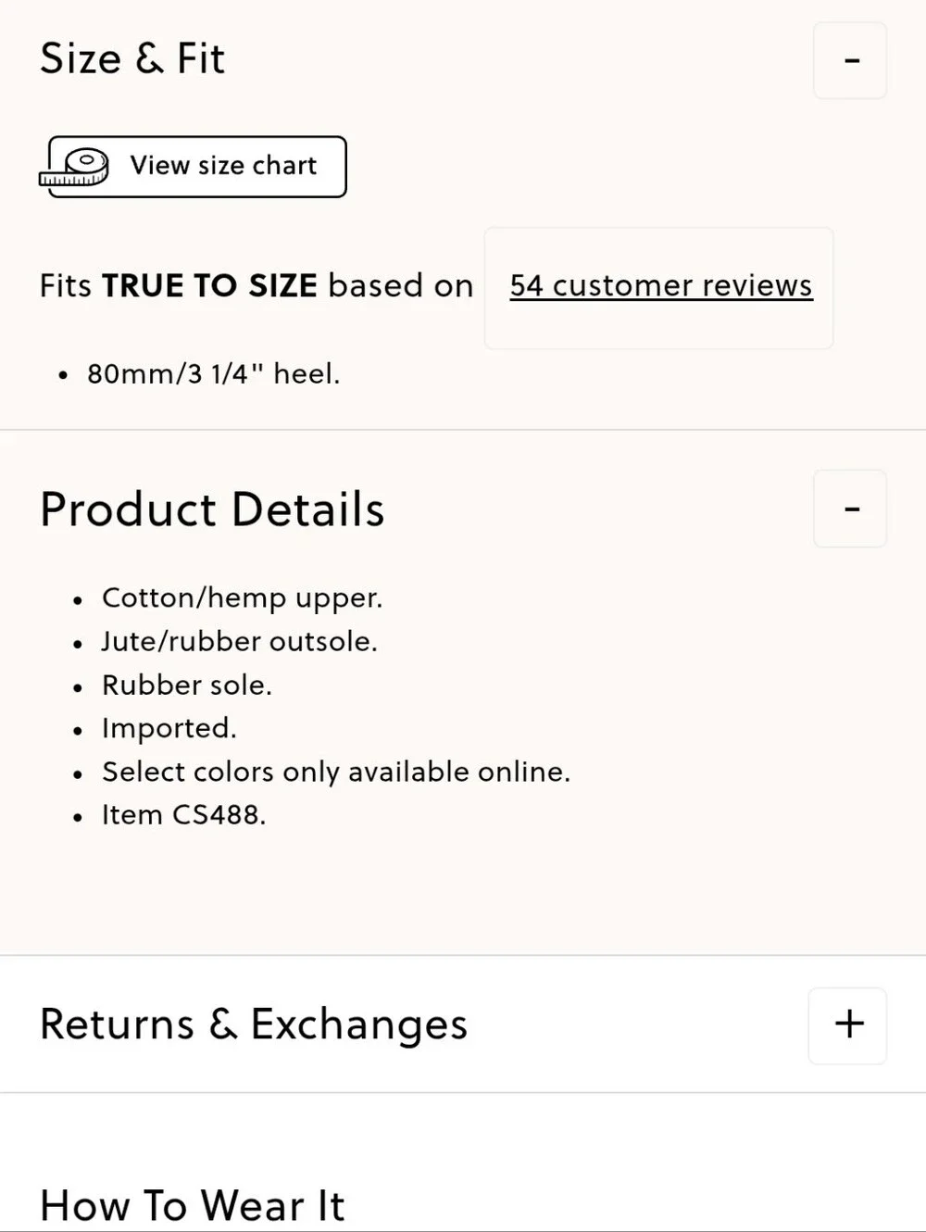Click the Imported list item
926x1232 pixels.
coord(169,729)
